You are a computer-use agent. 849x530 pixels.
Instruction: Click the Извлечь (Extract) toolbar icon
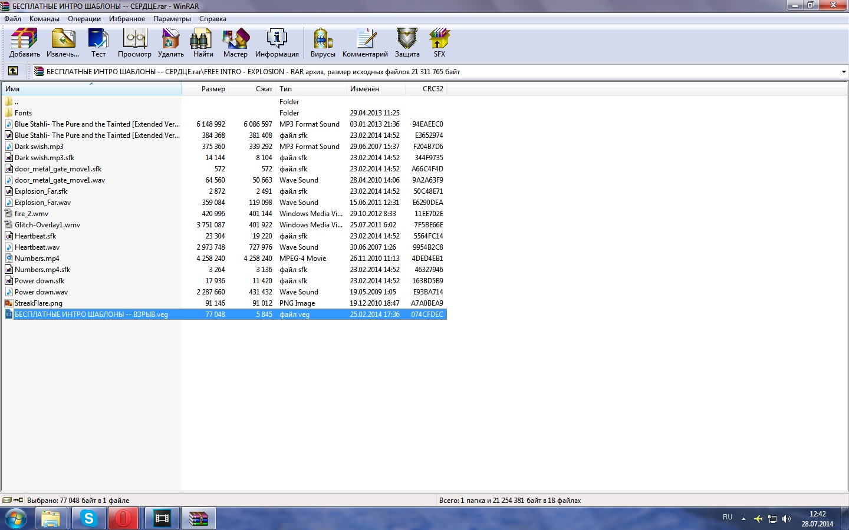[x=62, y=44]
